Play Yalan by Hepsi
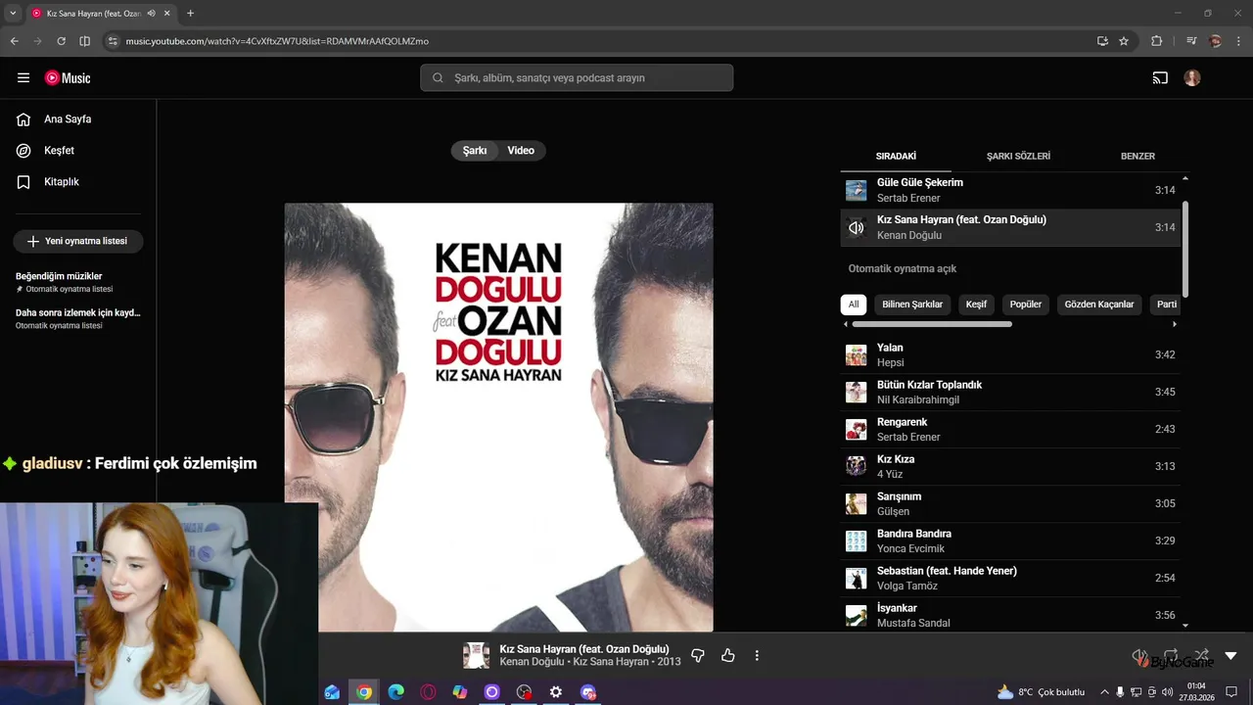 click(x=1010, y=354)
